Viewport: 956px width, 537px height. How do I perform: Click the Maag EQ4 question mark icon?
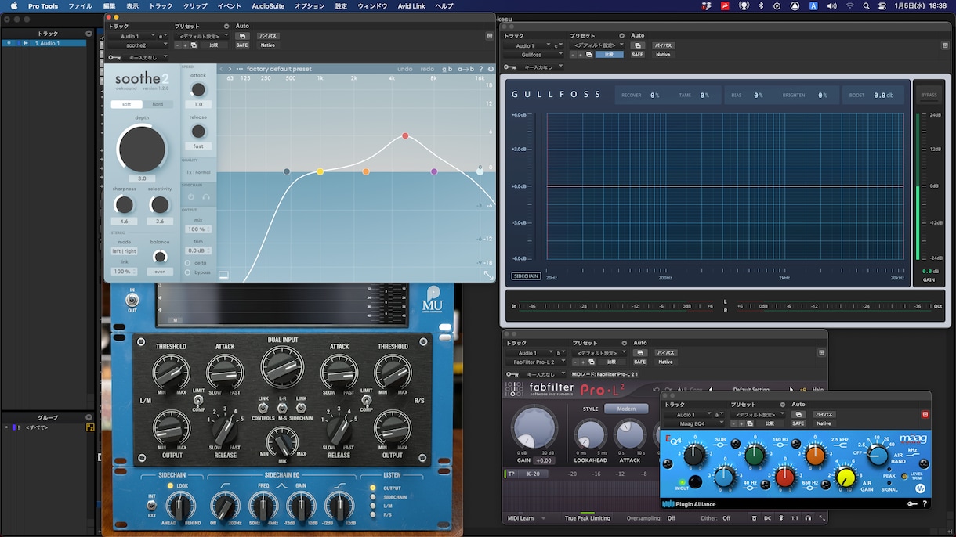(925, 504)
